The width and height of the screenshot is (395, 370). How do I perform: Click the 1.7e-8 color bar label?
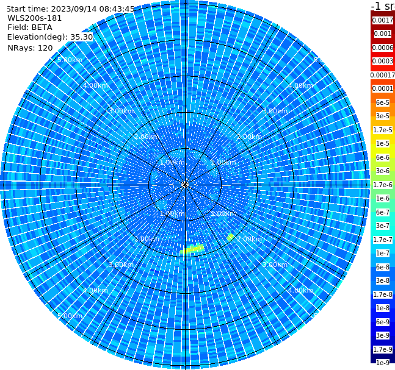383,294
